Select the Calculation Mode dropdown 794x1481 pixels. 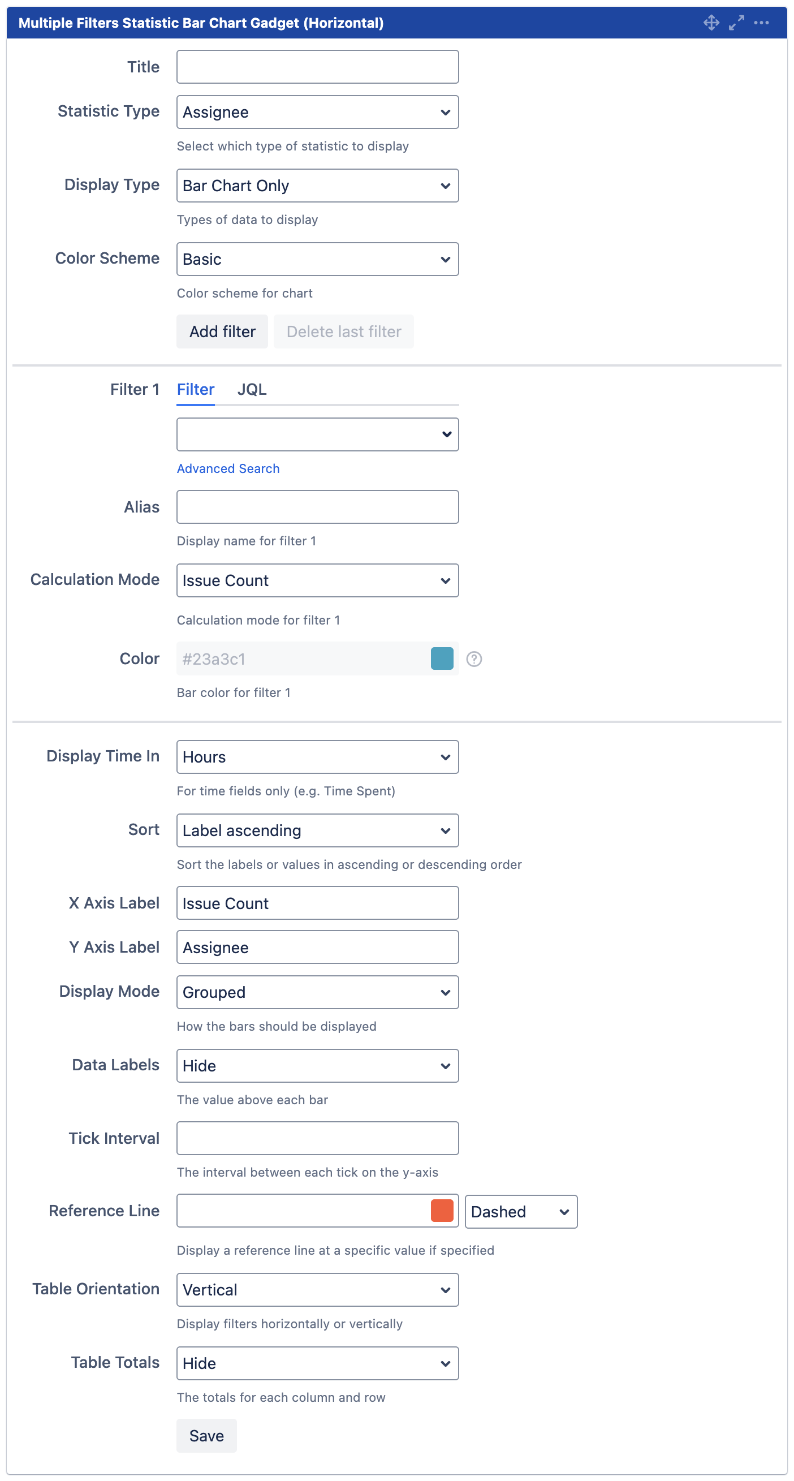(317, 580)
